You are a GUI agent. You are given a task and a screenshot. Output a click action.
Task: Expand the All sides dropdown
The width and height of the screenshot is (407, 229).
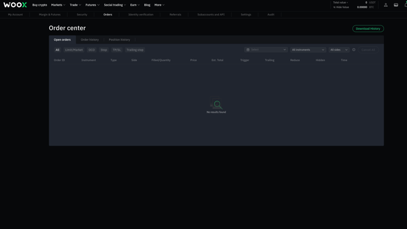(339, 49)
